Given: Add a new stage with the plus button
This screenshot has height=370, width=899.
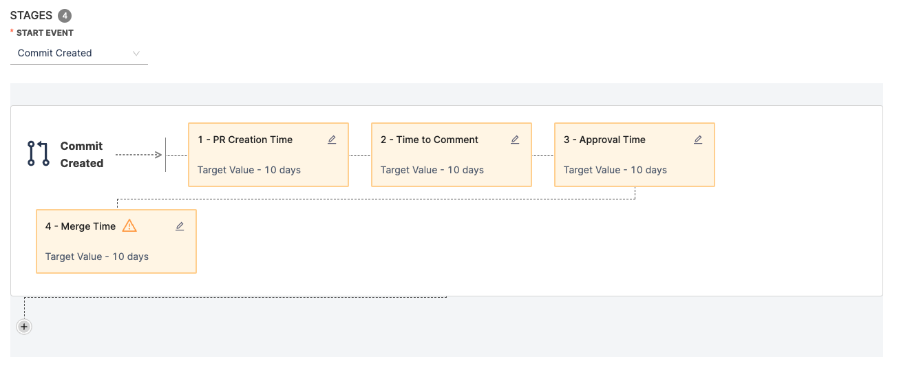Looking at the screenshot, I should coord(24,327).
